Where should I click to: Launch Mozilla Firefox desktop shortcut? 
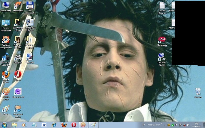point(6,77)
